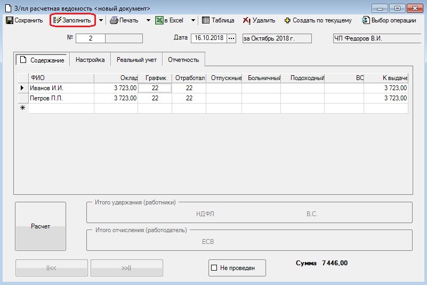The width and height of the screenshot is (427, 285).
Task: Go to last record with >>|| button
Action: (x=127, y=268)
